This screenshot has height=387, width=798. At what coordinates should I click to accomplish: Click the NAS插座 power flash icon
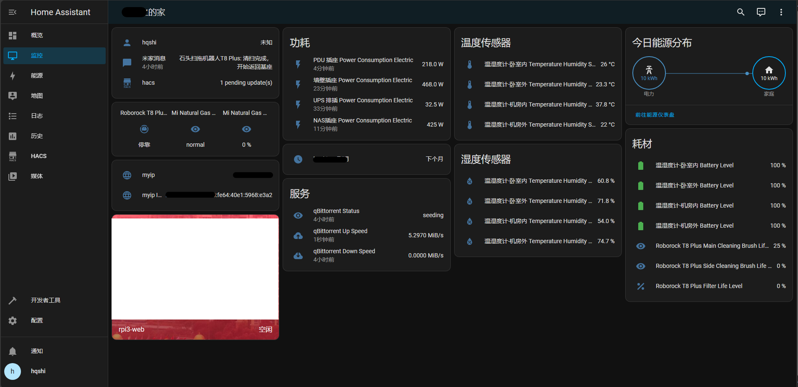(298, 125)
